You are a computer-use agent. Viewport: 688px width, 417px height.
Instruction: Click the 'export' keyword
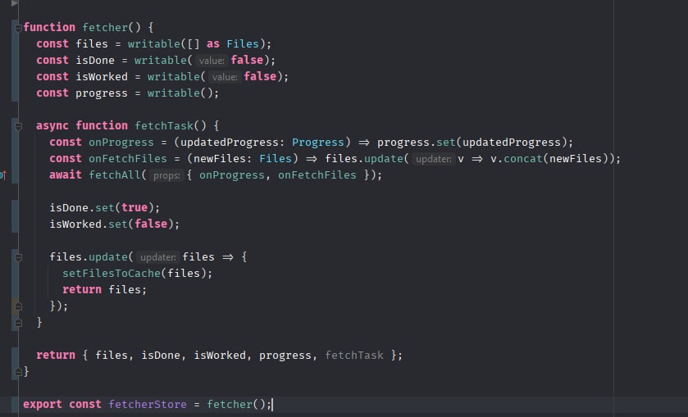coord(43,404)
